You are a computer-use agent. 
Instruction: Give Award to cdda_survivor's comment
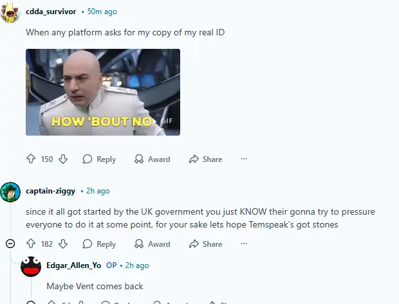pyautogui.click(x=152, y=159)
